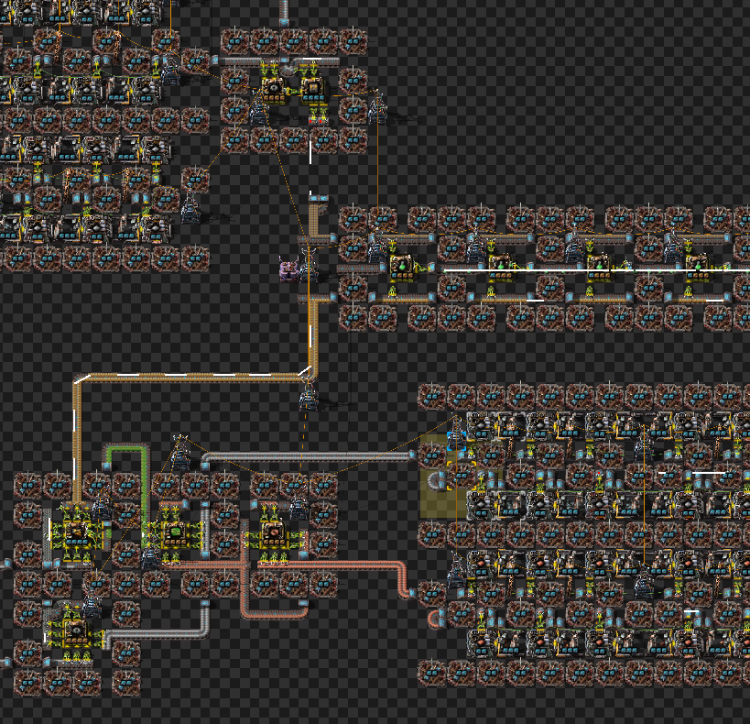Viewport: 750px width, 724px height.
Task: Select the rightmost visible green-flask chemical plant
Action: pyautogui.click(x=696, y=269)
